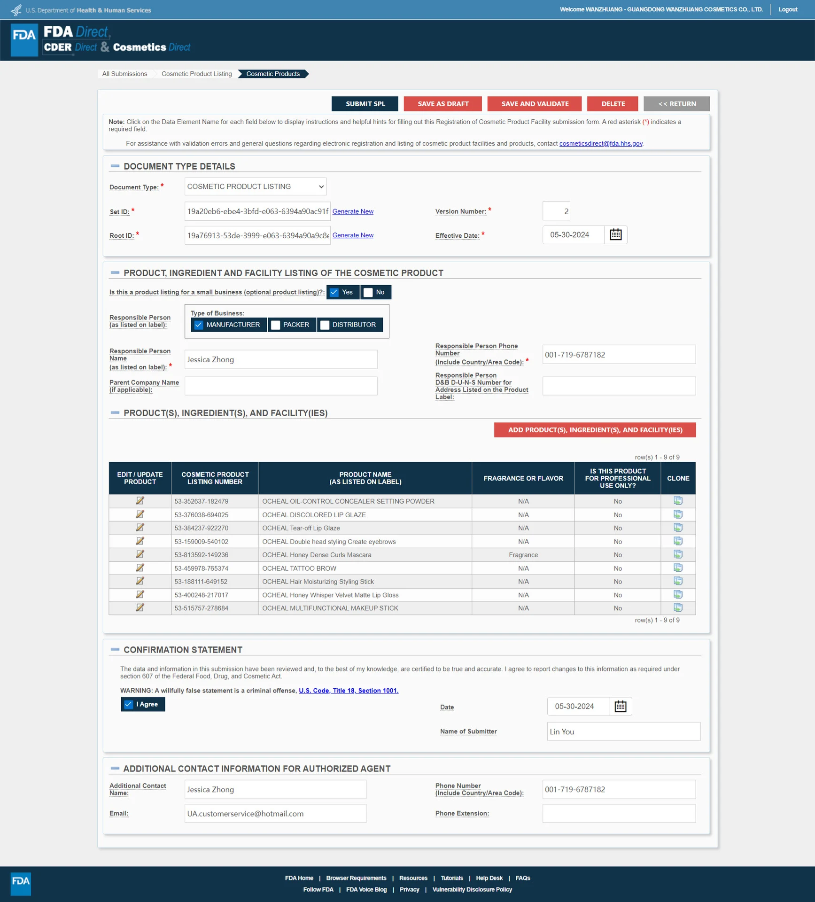815x902 pixels.
Task: Collapse the Additional Contact Information section
Action: tap(115, 768)
